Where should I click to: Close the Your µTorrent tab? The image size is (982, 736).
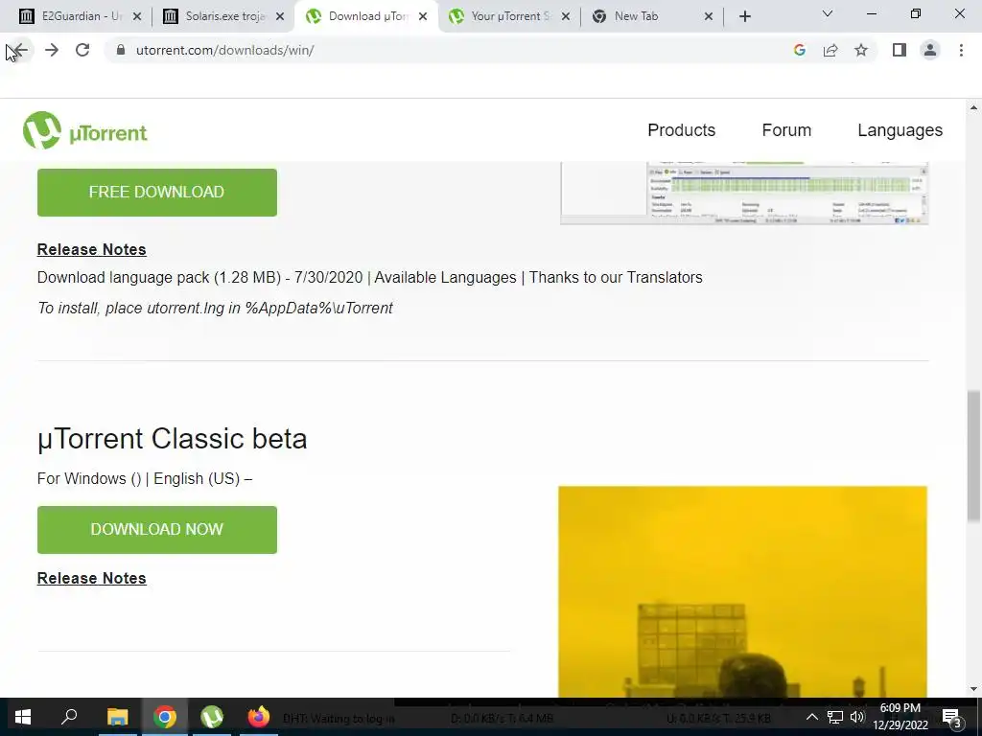(566, 17)
